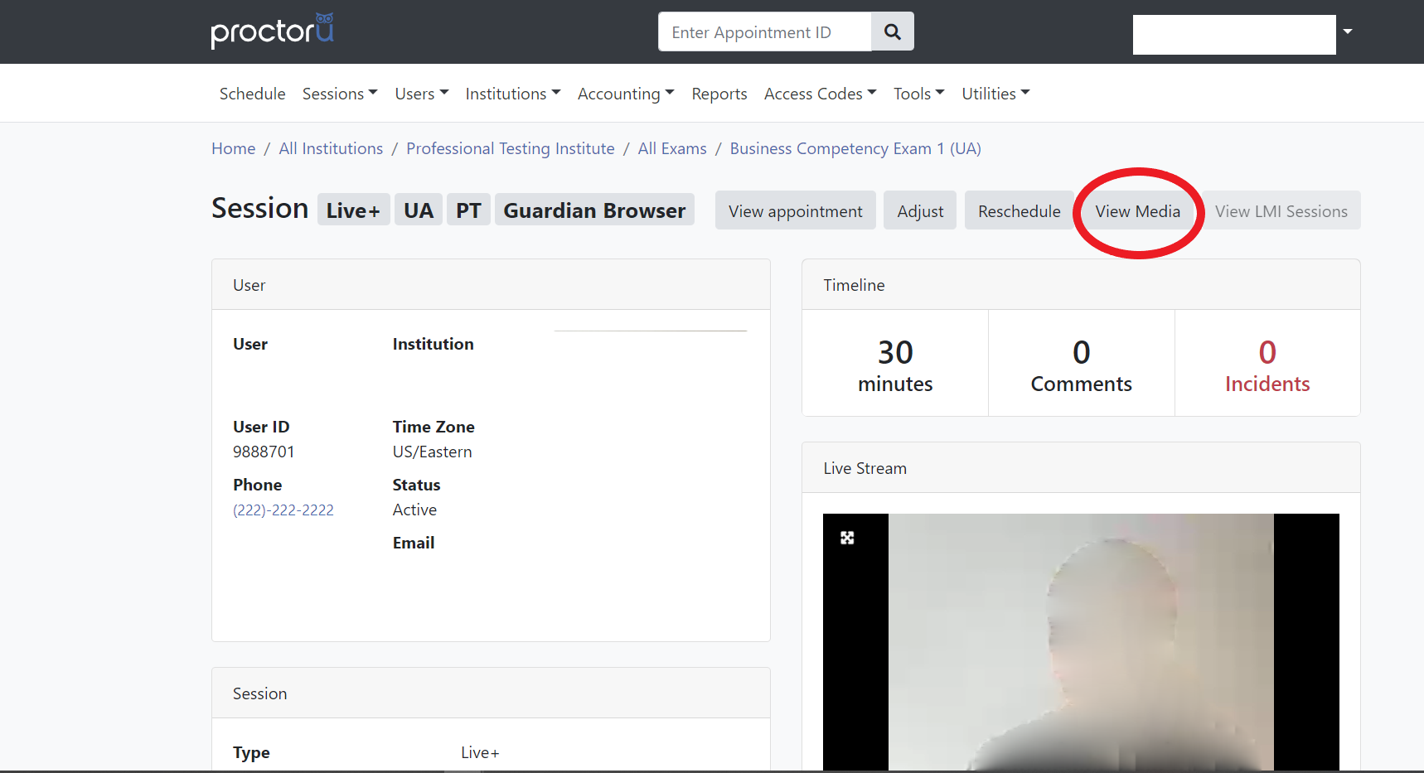Viewport: 1424px width, 773px height.
Task: Expand the Utilities dropdown menu
Action: point(995,94)
